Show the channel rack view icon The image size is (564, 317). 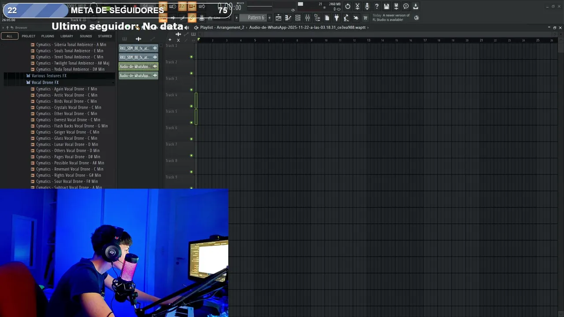tap(298, 18)
